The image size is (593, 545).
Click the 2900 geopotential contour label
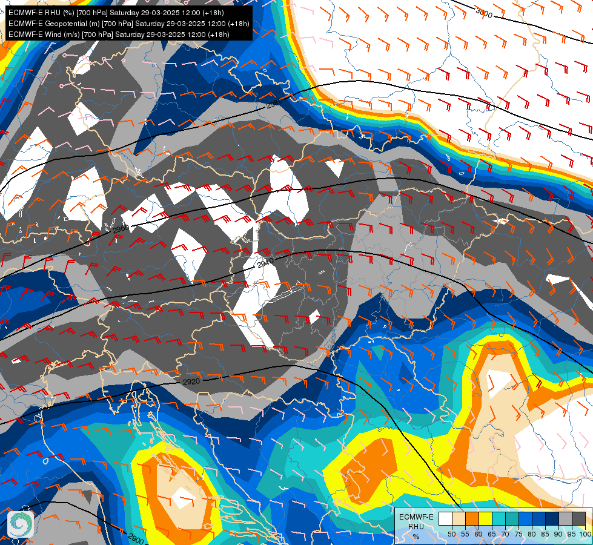(x=136, y=538)
